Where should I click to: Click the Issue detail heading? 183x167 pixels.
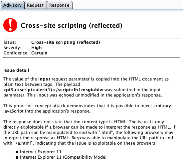click(16, 70)
